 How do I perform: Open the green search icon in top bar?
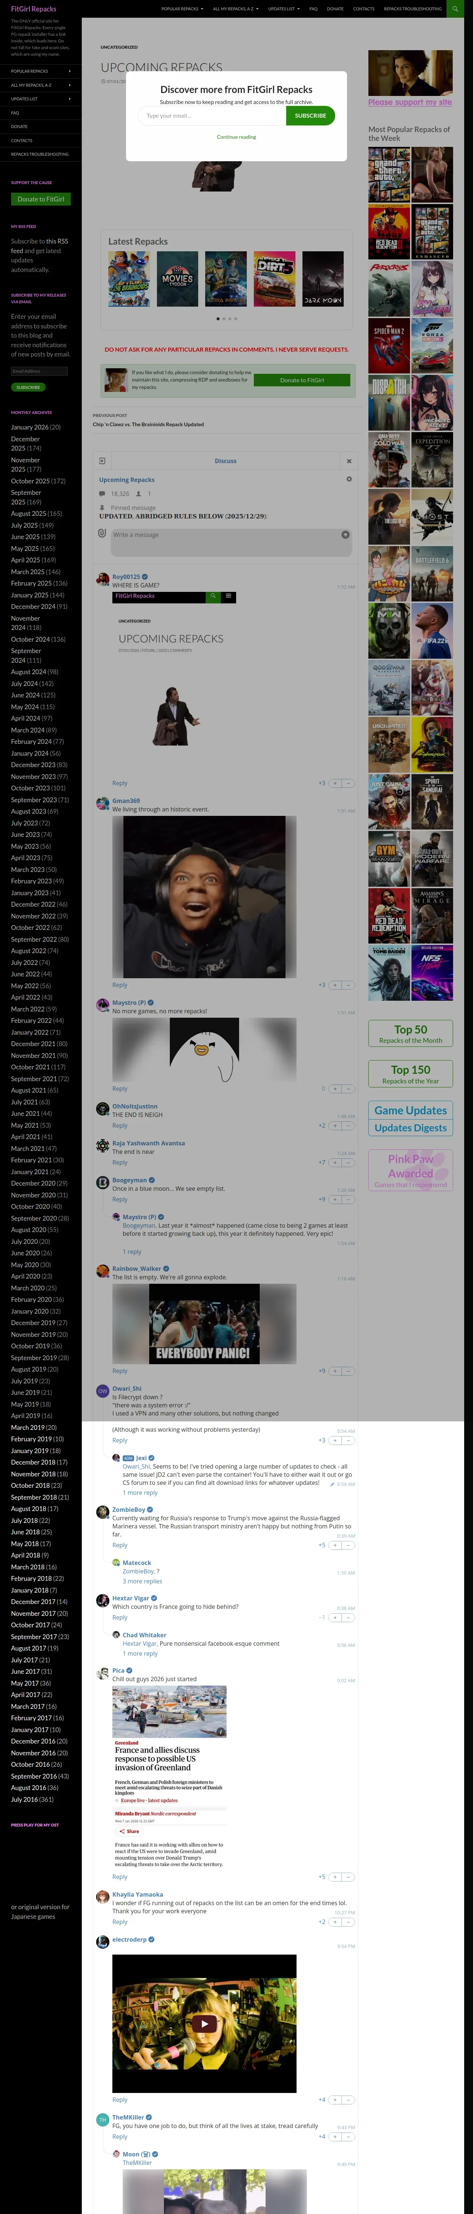[456, 8]
